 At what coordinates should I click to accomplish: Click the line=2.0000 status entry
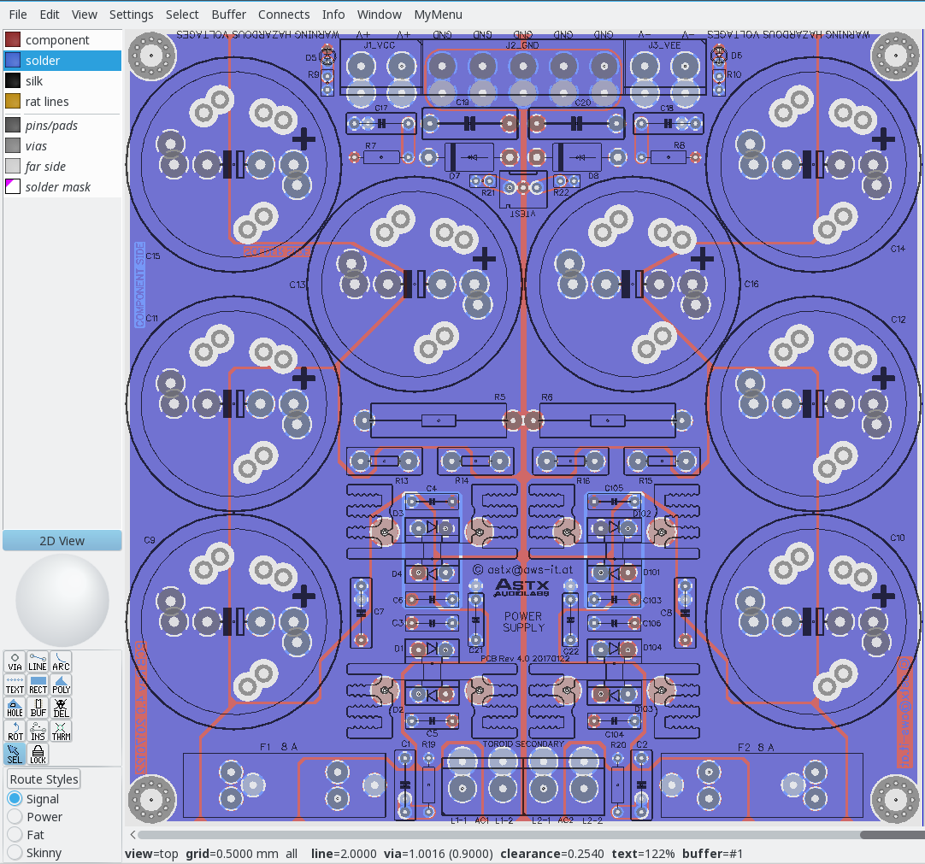point(344,854)
